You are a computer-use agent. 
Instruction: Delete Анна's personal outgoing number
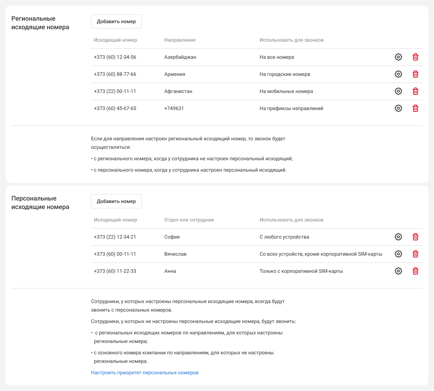tap(415, 271)
